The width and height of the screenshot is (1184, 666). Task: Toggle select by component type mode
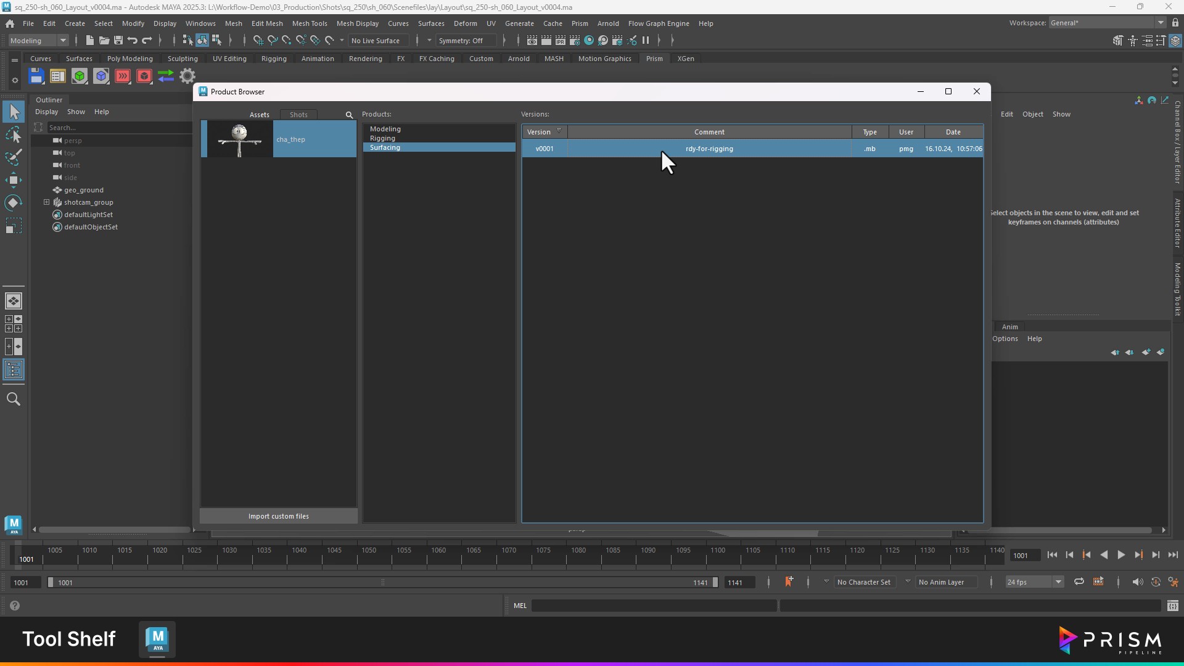[216, 41]
